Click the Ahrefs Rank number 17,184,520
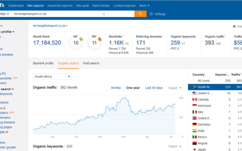This screenshot has height=151, width=242. [47, 43]
